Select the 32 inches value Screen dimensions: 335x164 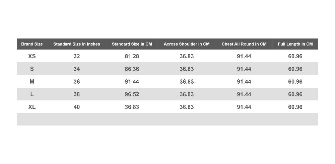click(76, 56)
